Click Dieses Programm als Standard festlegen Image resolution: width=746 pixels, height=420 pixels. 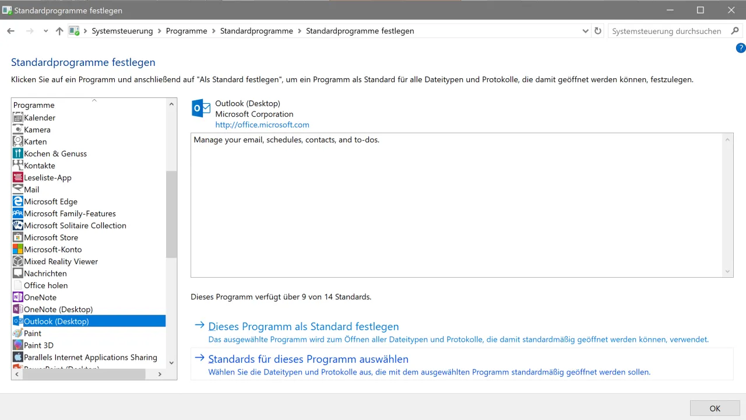(303, 327)
